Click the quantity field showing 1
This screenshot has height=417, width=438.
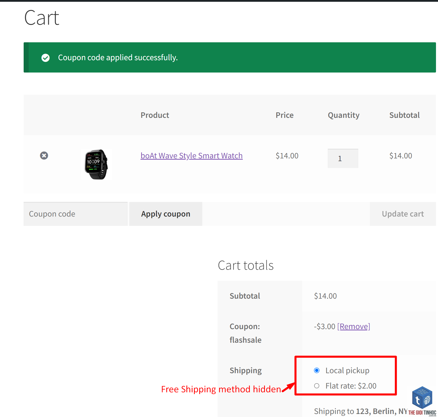[x=343, y=158]
